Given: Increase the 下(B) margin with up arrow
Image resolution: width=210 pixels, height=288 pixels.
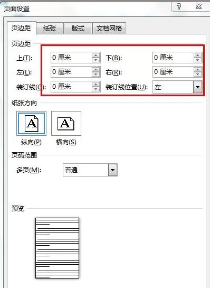Looking at the screenshot, I should [x=197, y=55].
